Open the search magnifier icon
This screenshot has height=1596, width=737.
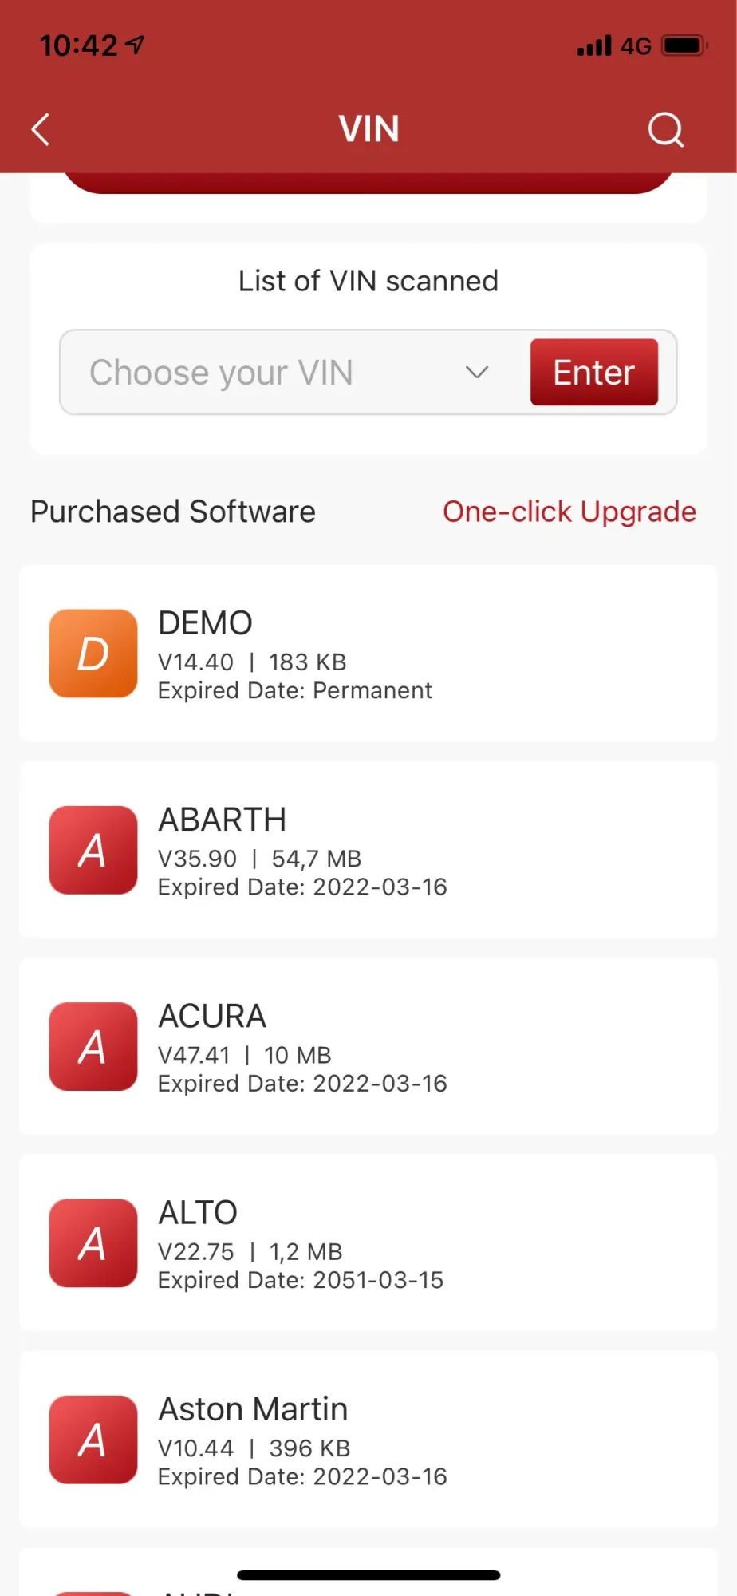tap(665, 129)
